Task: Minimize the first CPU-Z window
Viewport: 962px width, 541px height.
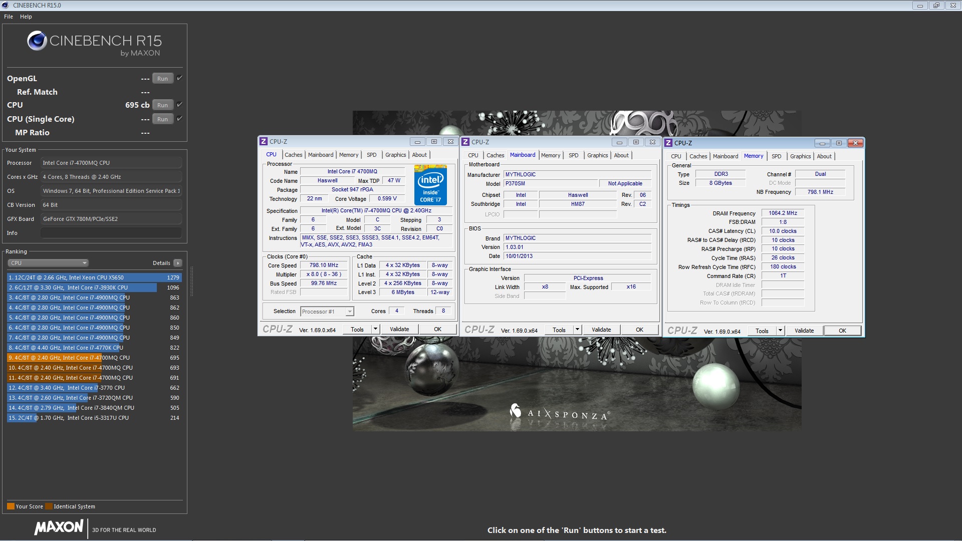Action: 417,142
